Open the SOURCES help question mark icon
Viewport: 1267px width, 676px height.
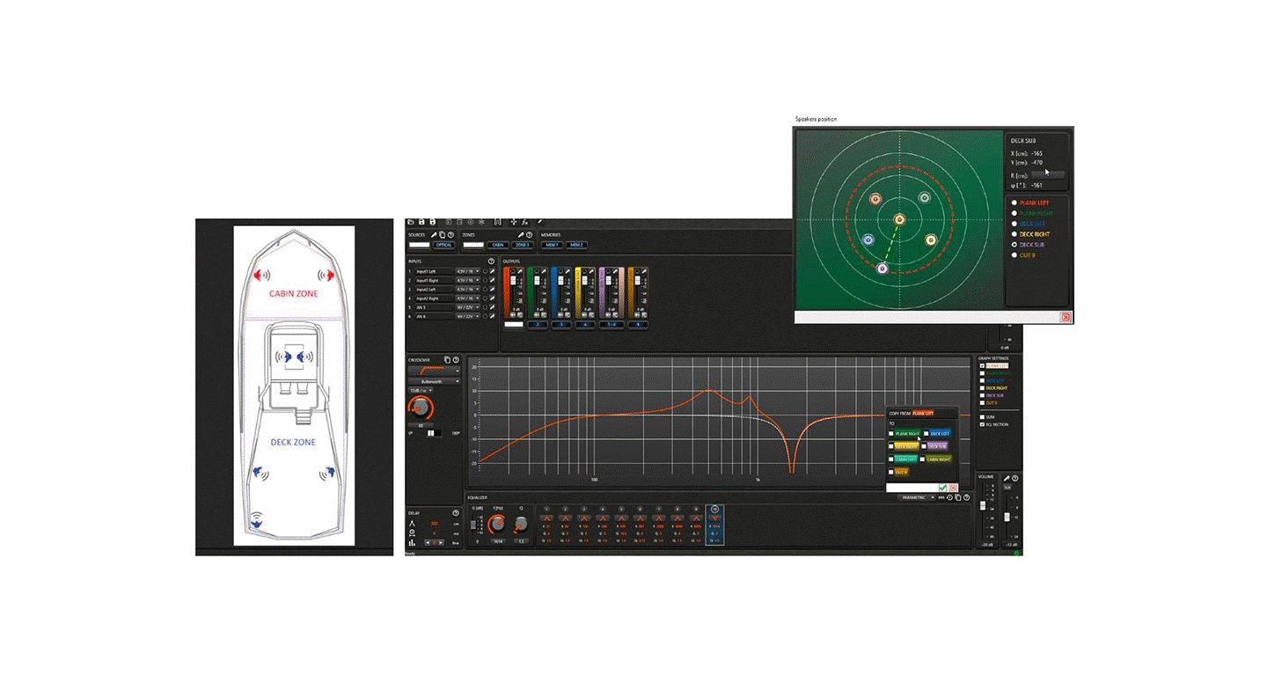450,234
